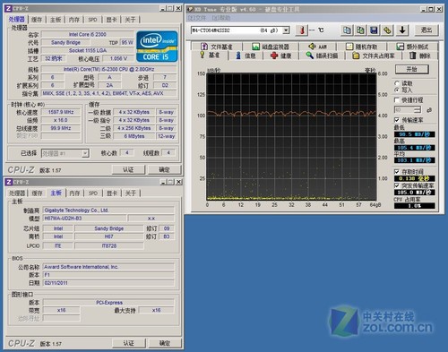Click the 'Gigabyte Technology Co., Ltd.' manufacturer field
The image size is (448, 352).
pos(108,210)
